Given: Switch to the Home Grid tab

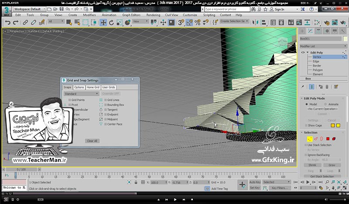Looking at the screenshot, I should [93, 87].
